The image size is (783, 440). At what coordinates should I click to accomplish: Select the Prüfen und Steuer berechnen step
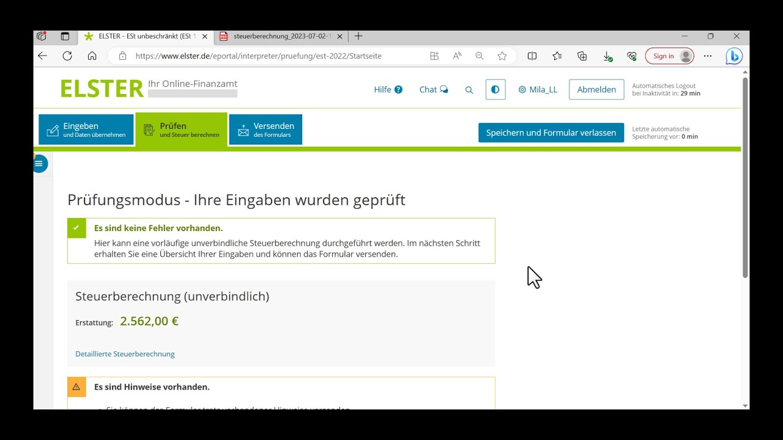(x=181, y=130)
